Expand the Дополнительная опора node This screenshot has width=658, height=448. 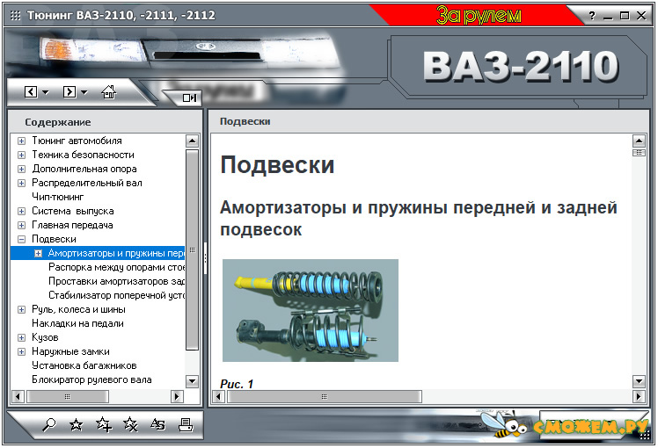point(21,169)
